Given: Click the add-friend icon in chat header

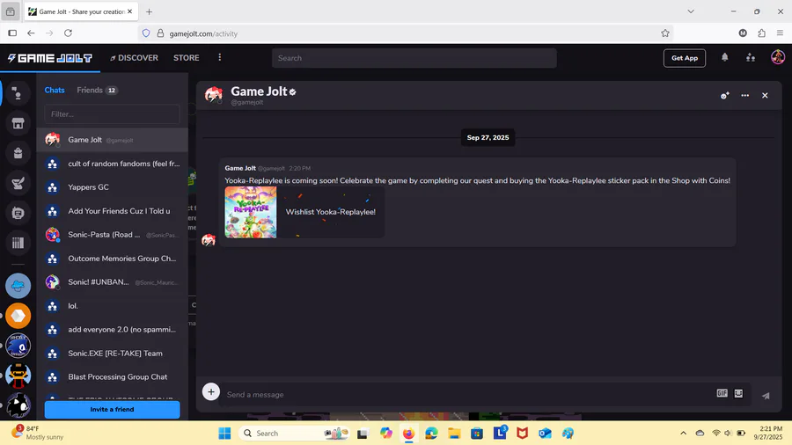Looking at the screenshot, I should (x=725, y=95).
